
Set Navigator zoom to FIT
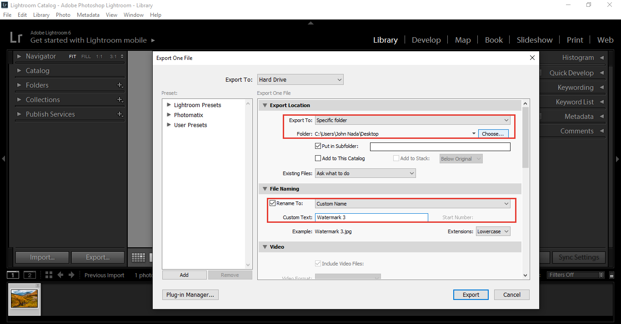[x=73, y=57]
